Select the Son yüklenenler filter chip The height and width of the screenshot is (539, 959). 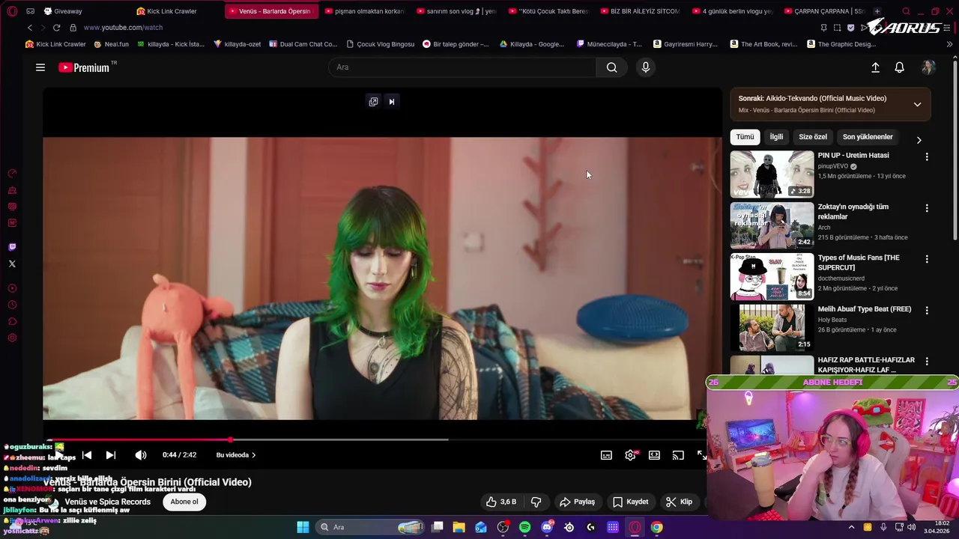click(868, 137)
